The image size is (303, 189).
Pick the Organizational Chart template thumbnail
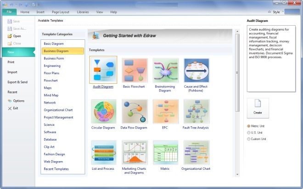pyautogui.click(x=196, y=152)
